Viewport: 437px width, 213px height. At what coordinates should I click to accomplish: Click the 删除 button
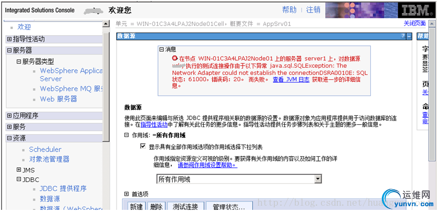pos(156,207)
